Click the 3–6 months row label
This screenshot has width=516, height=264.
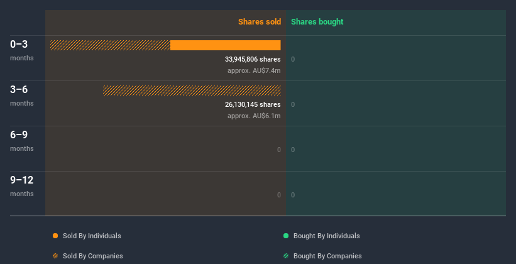coord(22,96)
